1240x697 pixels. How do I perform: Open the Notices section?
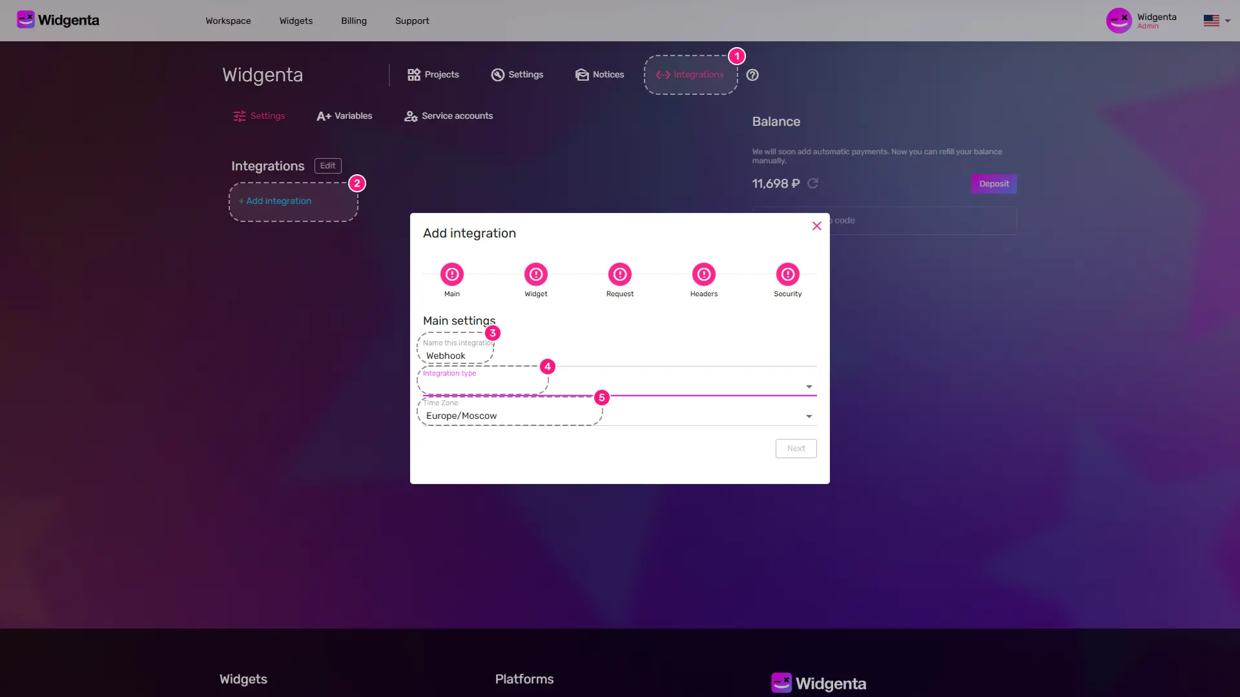click(599, 74)
